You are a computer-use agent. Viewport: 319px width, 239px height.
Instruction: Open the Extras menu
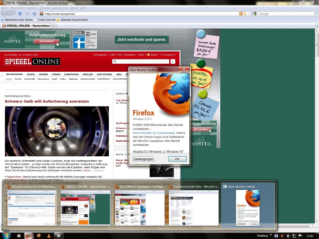pos(74,8)
